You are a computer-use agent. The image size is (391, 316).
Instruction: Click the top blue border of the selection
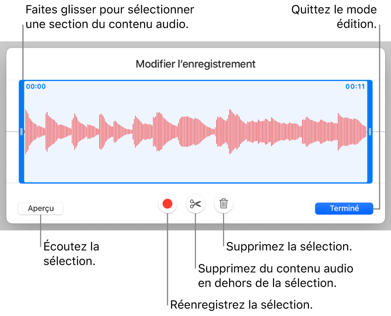(x=196, y=80)
